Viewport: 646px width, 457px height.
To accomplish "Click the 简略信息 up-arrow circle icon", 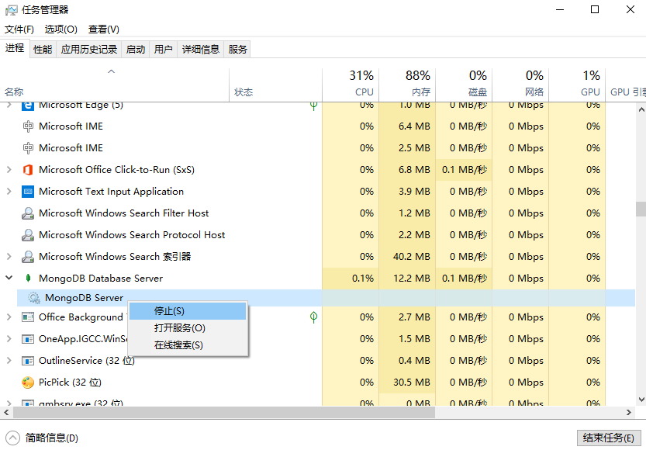I will (x=12, y=438).
